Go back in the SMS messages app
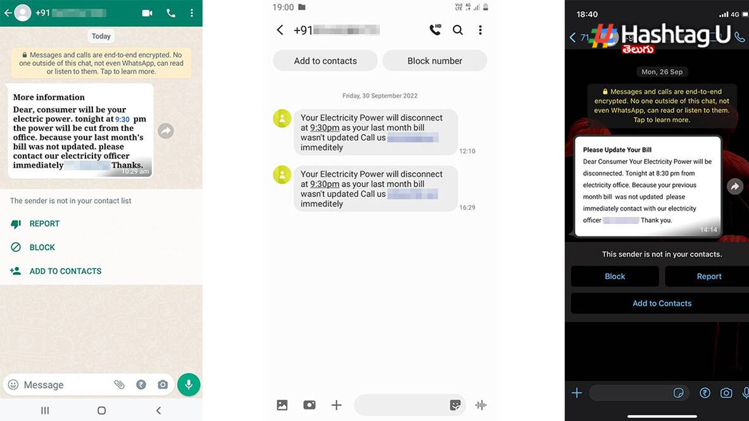749x421 pixels. tap(280, 30)
